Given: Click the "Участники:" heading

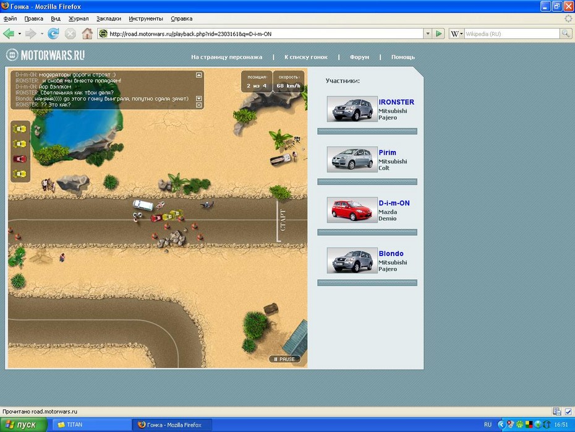Looking at the screenshot, I should pyautogui.click(x=343, y=80).
